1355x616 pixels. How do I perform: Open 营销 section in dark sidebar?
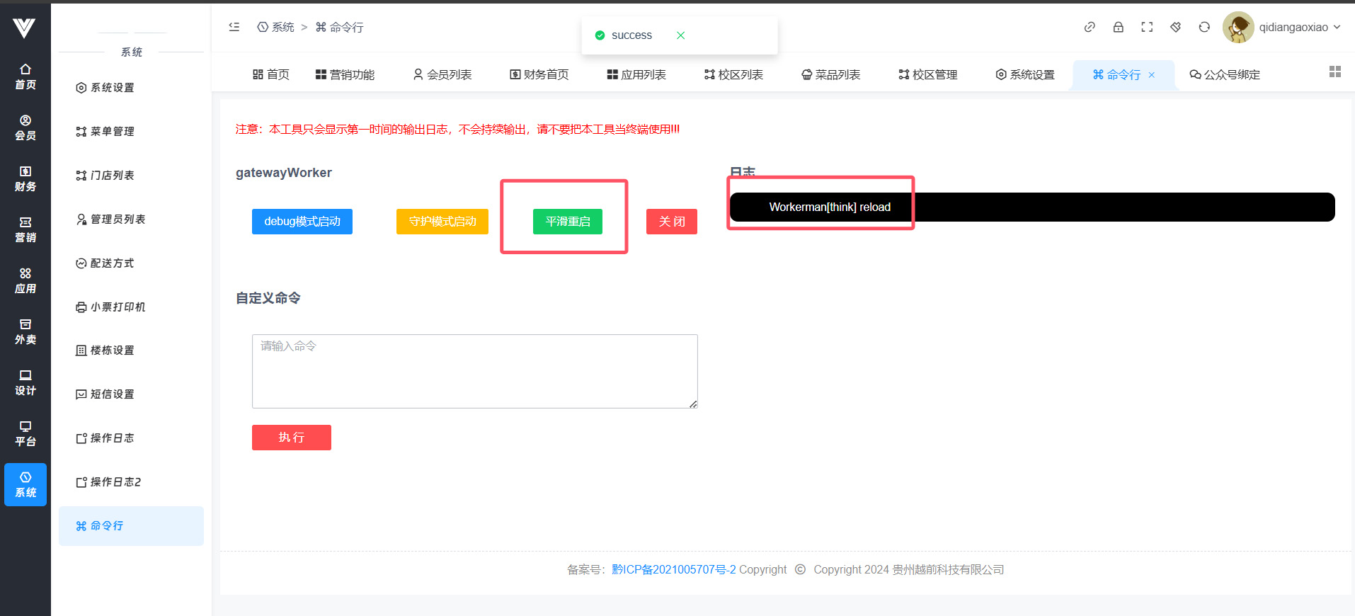25,229
